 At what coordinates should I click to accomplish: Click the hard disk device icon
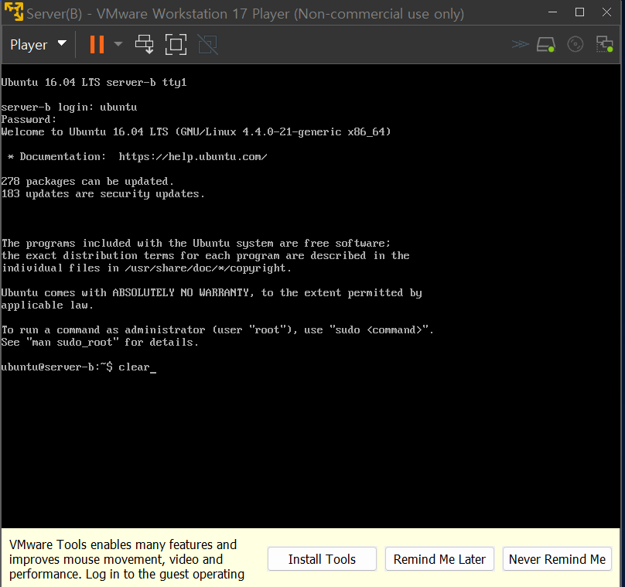click(x=545, y=44)
